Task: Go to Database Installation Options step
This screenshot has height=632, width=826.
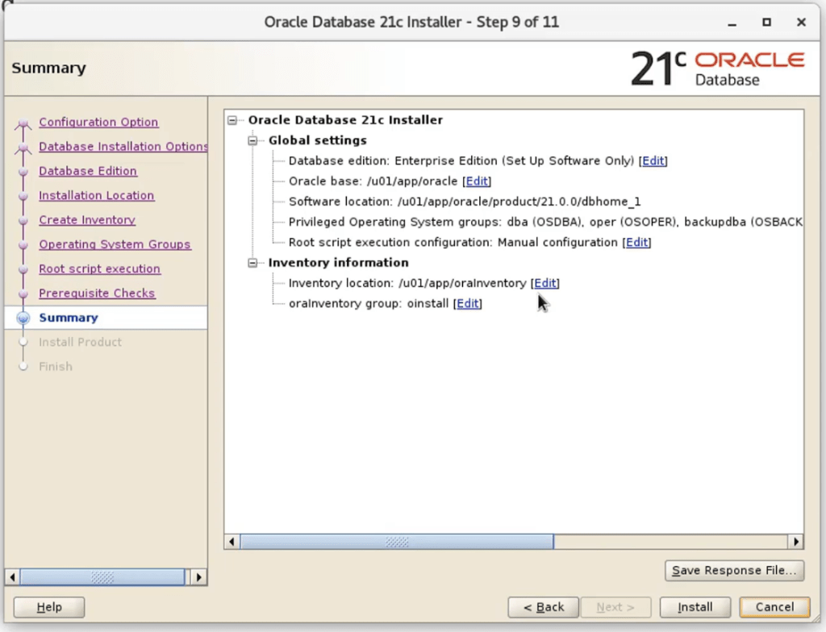Action: click(123, 147)
